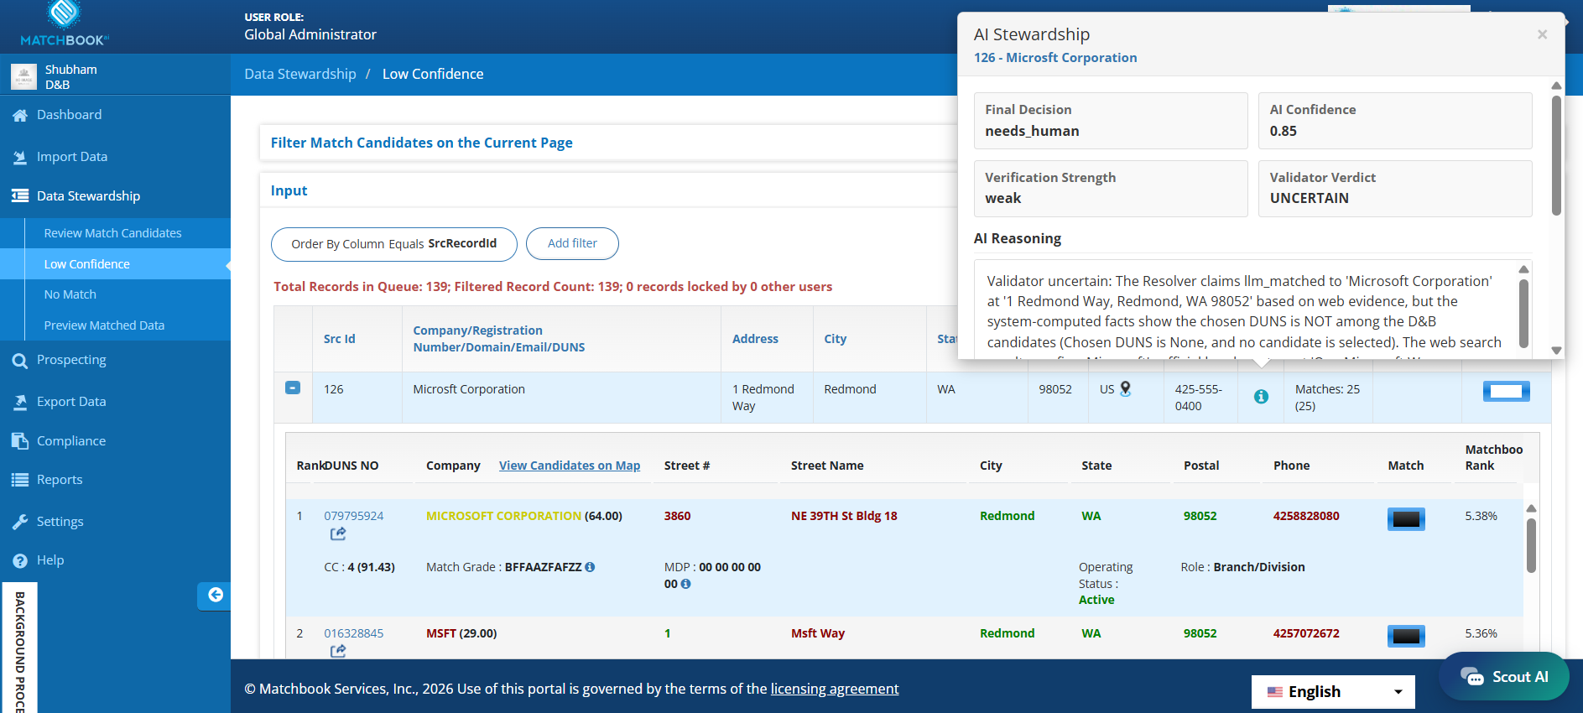Click the share icon under DUNS 079795924

coord(338,534)
